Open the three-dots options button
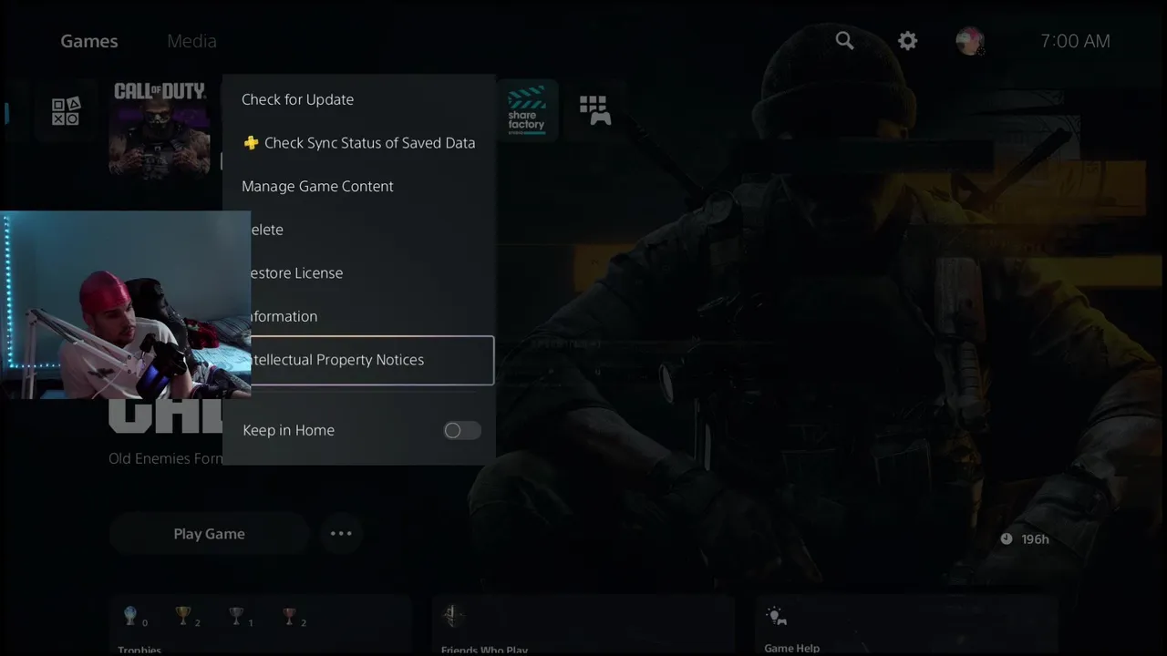1167x656 pixels. coord(341,534)
